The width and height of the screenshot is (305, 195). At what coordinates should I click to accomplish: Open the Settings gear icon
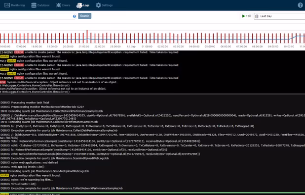click(x=98, y=5)
